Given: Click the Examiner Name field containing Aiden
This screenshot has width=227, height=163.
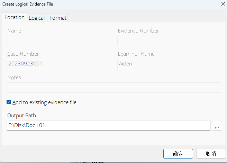Looking at the screenshot, I should 169,64.
